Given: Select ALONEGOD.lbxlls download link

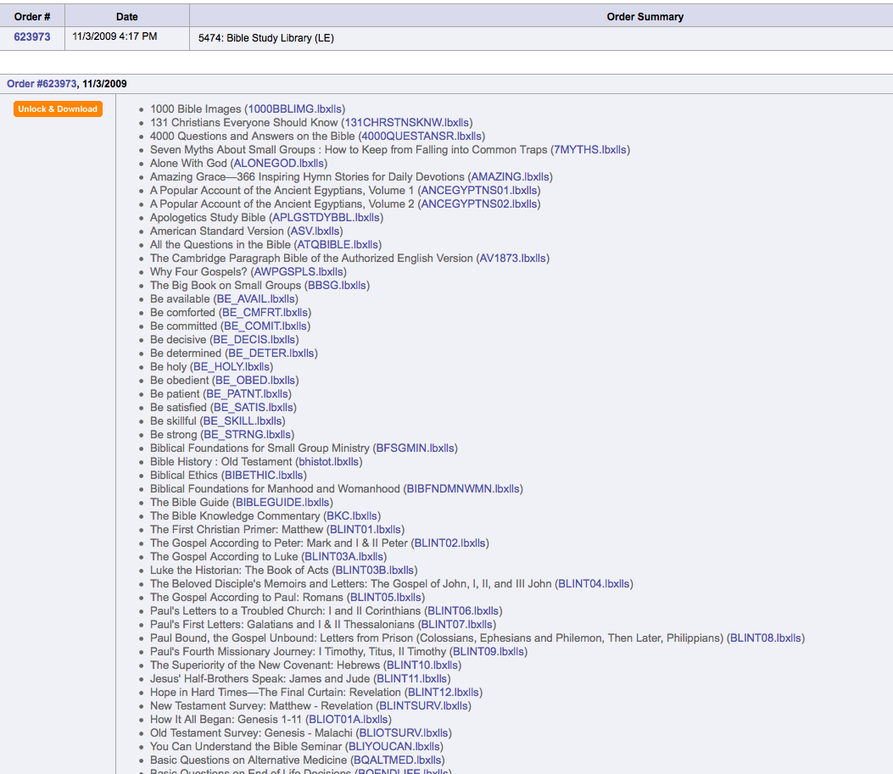Looking at the screenshot, I should [x=278, y=164].
